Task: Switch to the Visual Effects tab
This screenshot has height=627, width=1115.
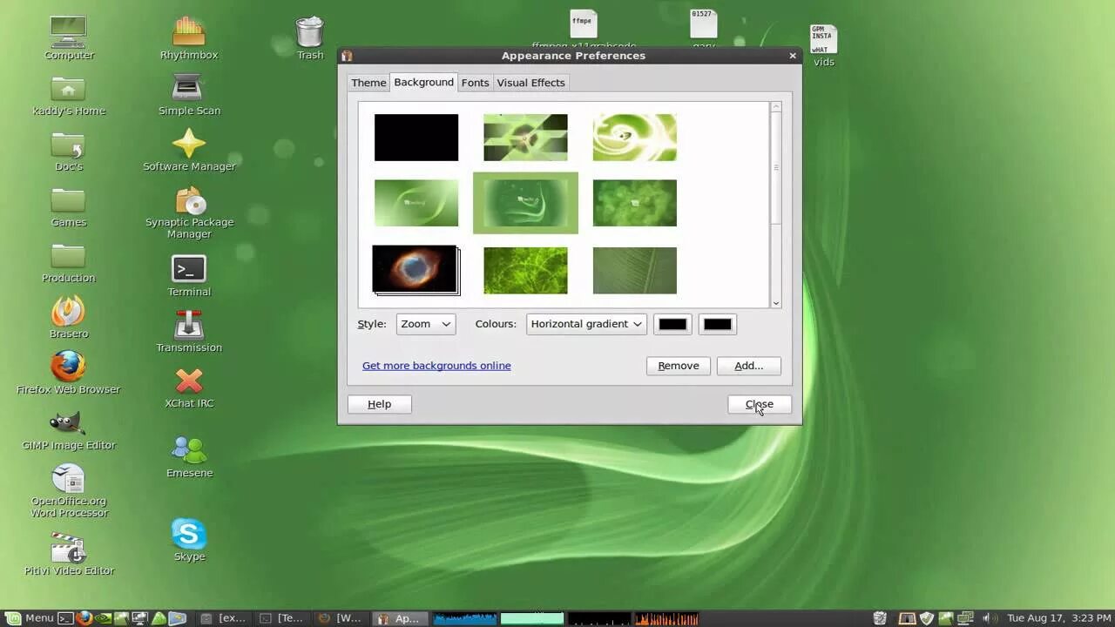Action: pyautogui.click(x=530, y=83)
